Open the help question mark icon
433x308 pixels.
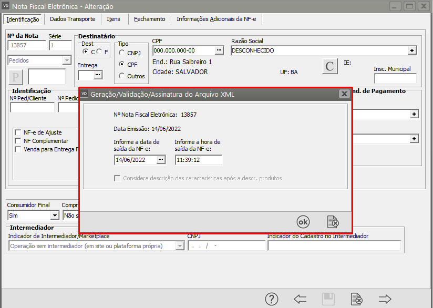271,299
